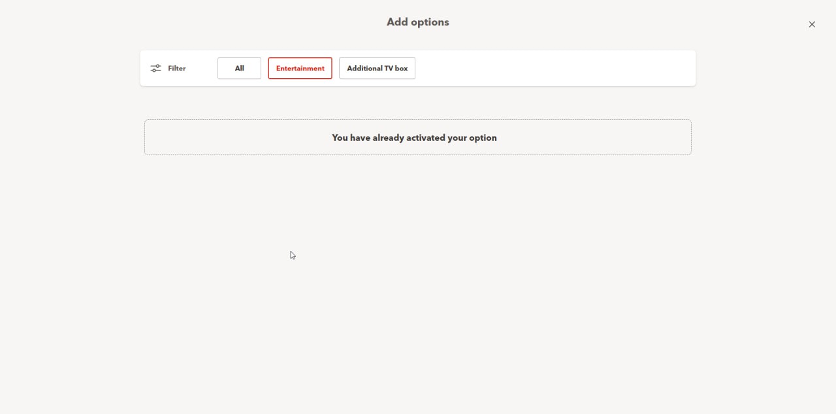The height and width of the screenshot is (414, 836).
Task: Click the dashed-border notification box
Action: [x=417, y=138]
